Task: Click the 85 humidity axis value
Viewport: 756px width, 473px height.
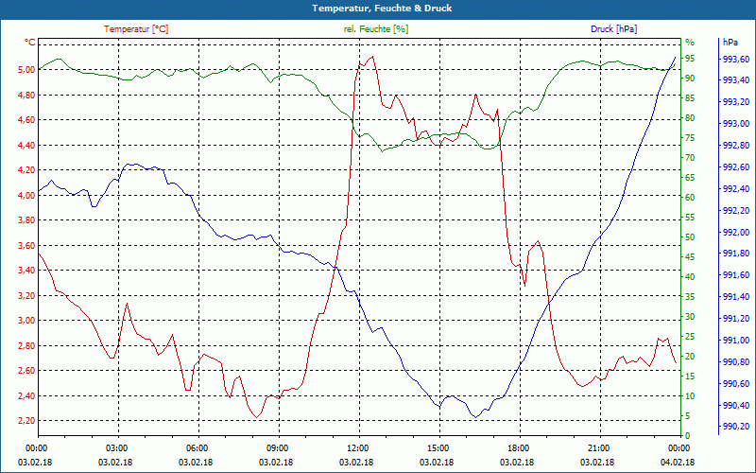Action: click(x=690, y=98)
